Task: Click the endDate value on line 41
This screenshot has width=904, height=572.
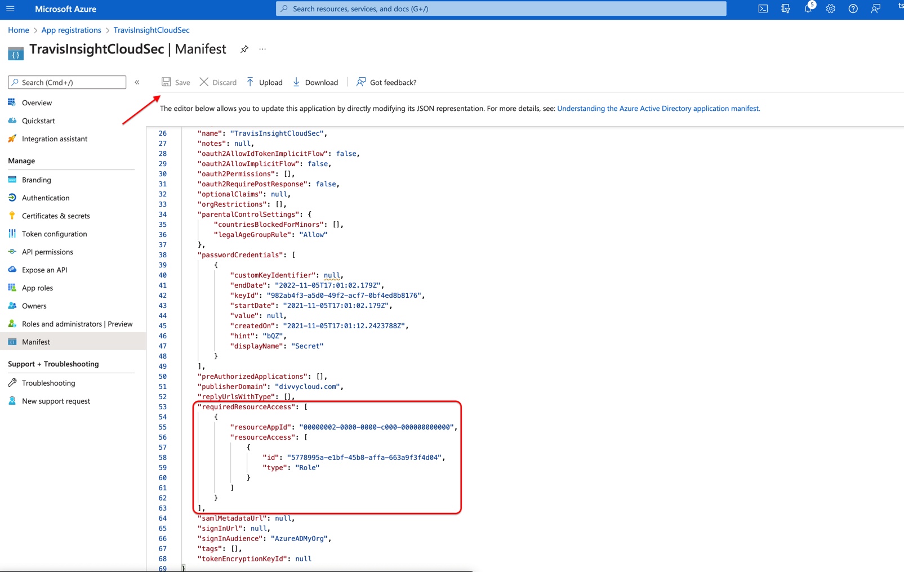Action: click(327, 285)
